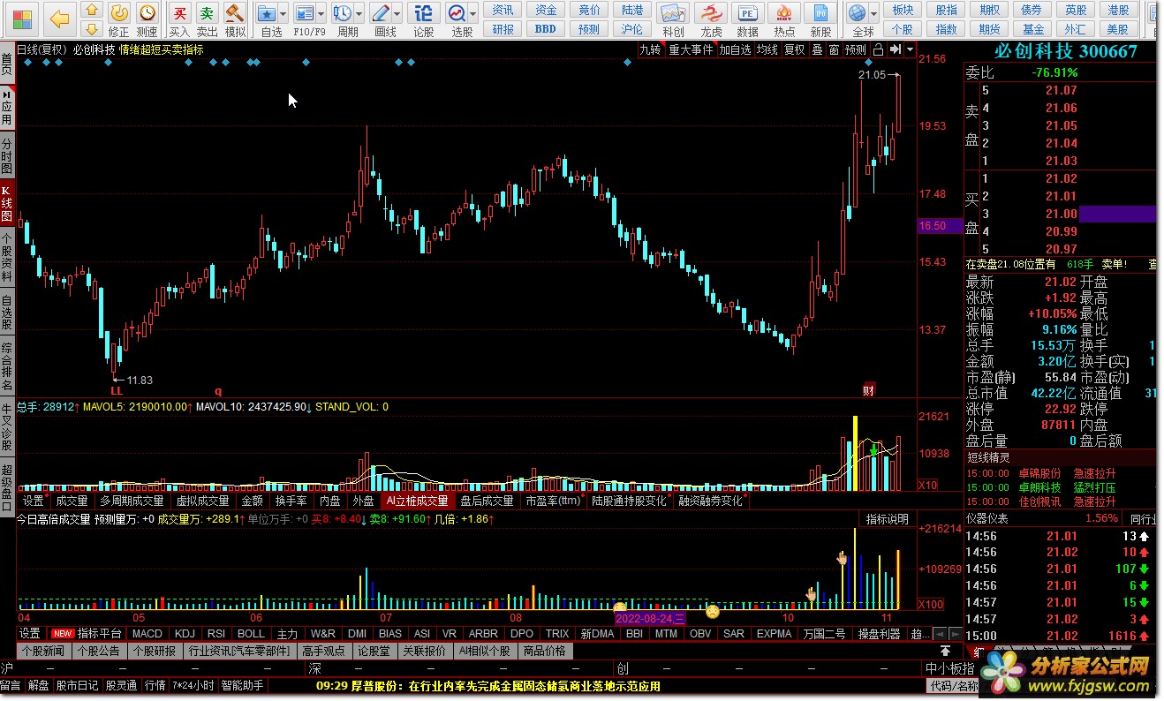The height and width of the screenshot is (701, 1164).
Task: Click the 指标说明 button
Action: tap(887, 519)
